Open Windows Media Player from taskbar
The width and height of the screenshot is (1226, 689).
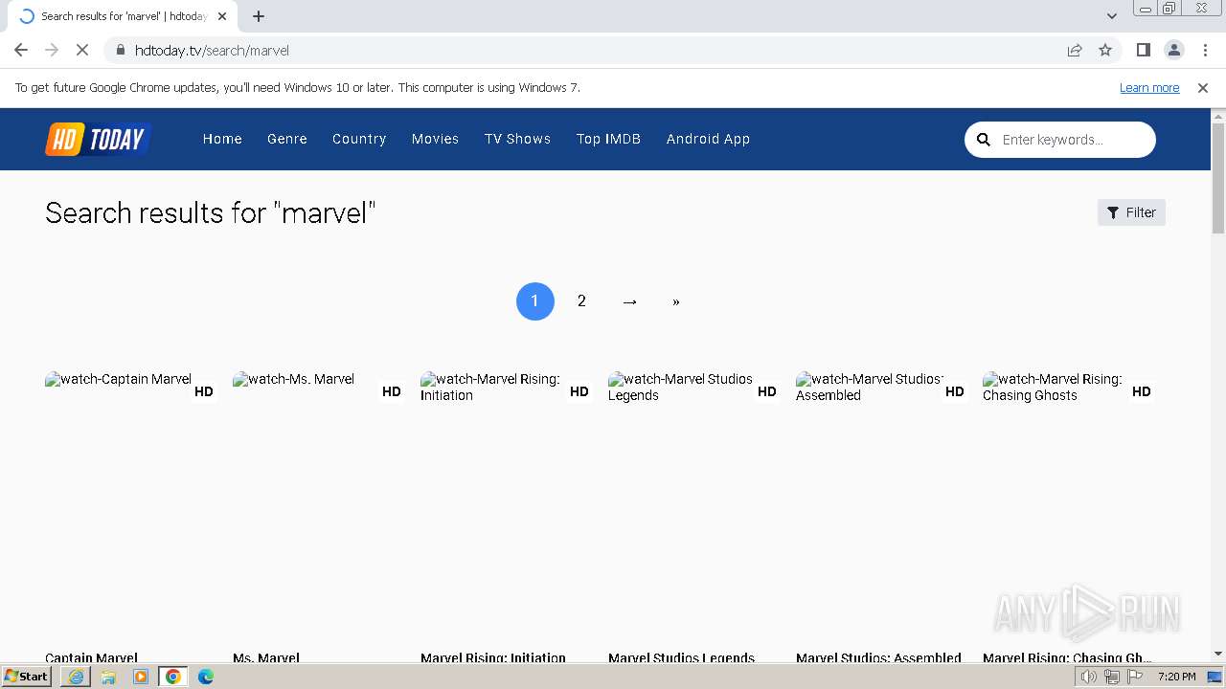pyautogui.click(x=141, y=677)
